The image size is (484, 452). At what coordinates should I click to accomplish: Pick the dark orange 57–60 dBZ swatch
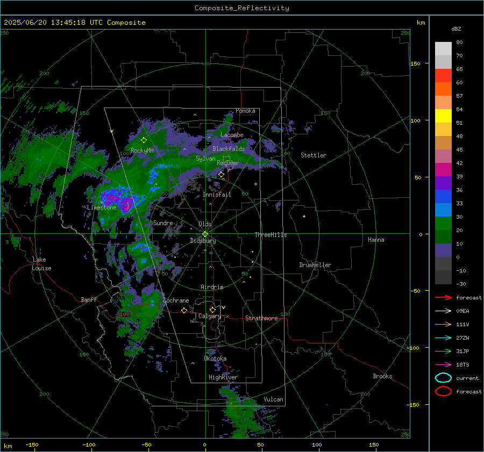[443, 89]
